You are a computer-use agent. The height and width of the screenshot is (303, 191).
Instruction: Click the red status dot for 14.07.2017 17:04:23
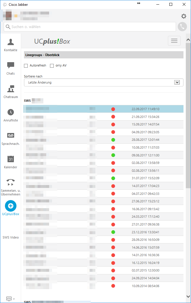click(113, 186)
